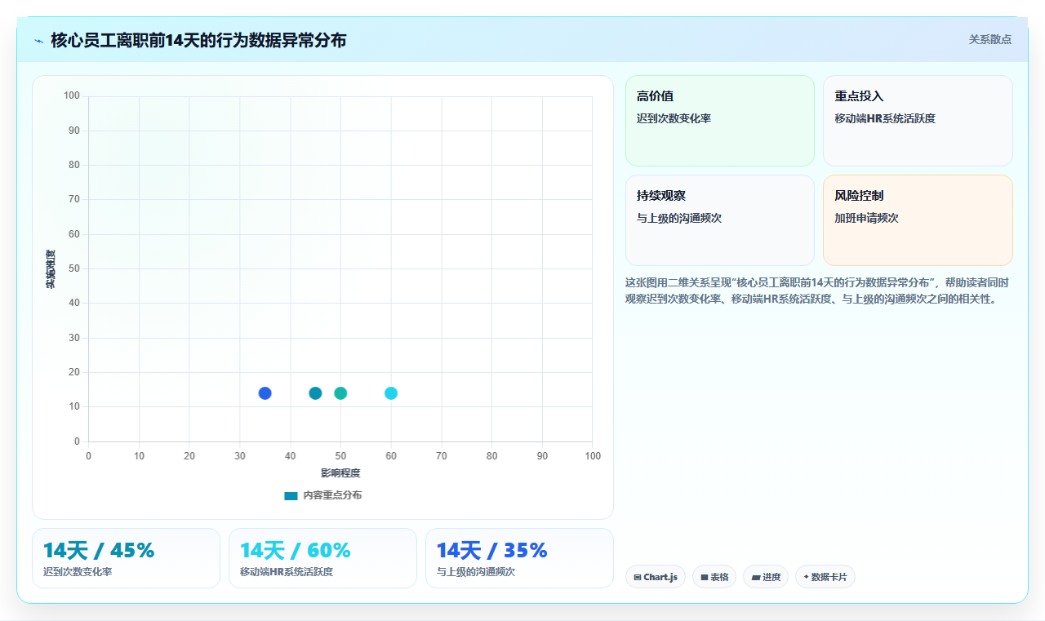The image size is (1045, 621).
Task: Click the 关系散点 label in header
Action: 989,39
